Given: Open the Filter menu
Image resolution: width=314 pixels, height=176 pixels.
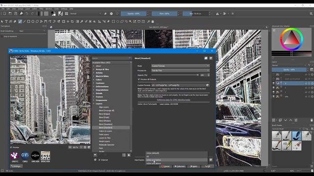Looking at the screenshot, I should pyautogui.click(x=41, y=9).
